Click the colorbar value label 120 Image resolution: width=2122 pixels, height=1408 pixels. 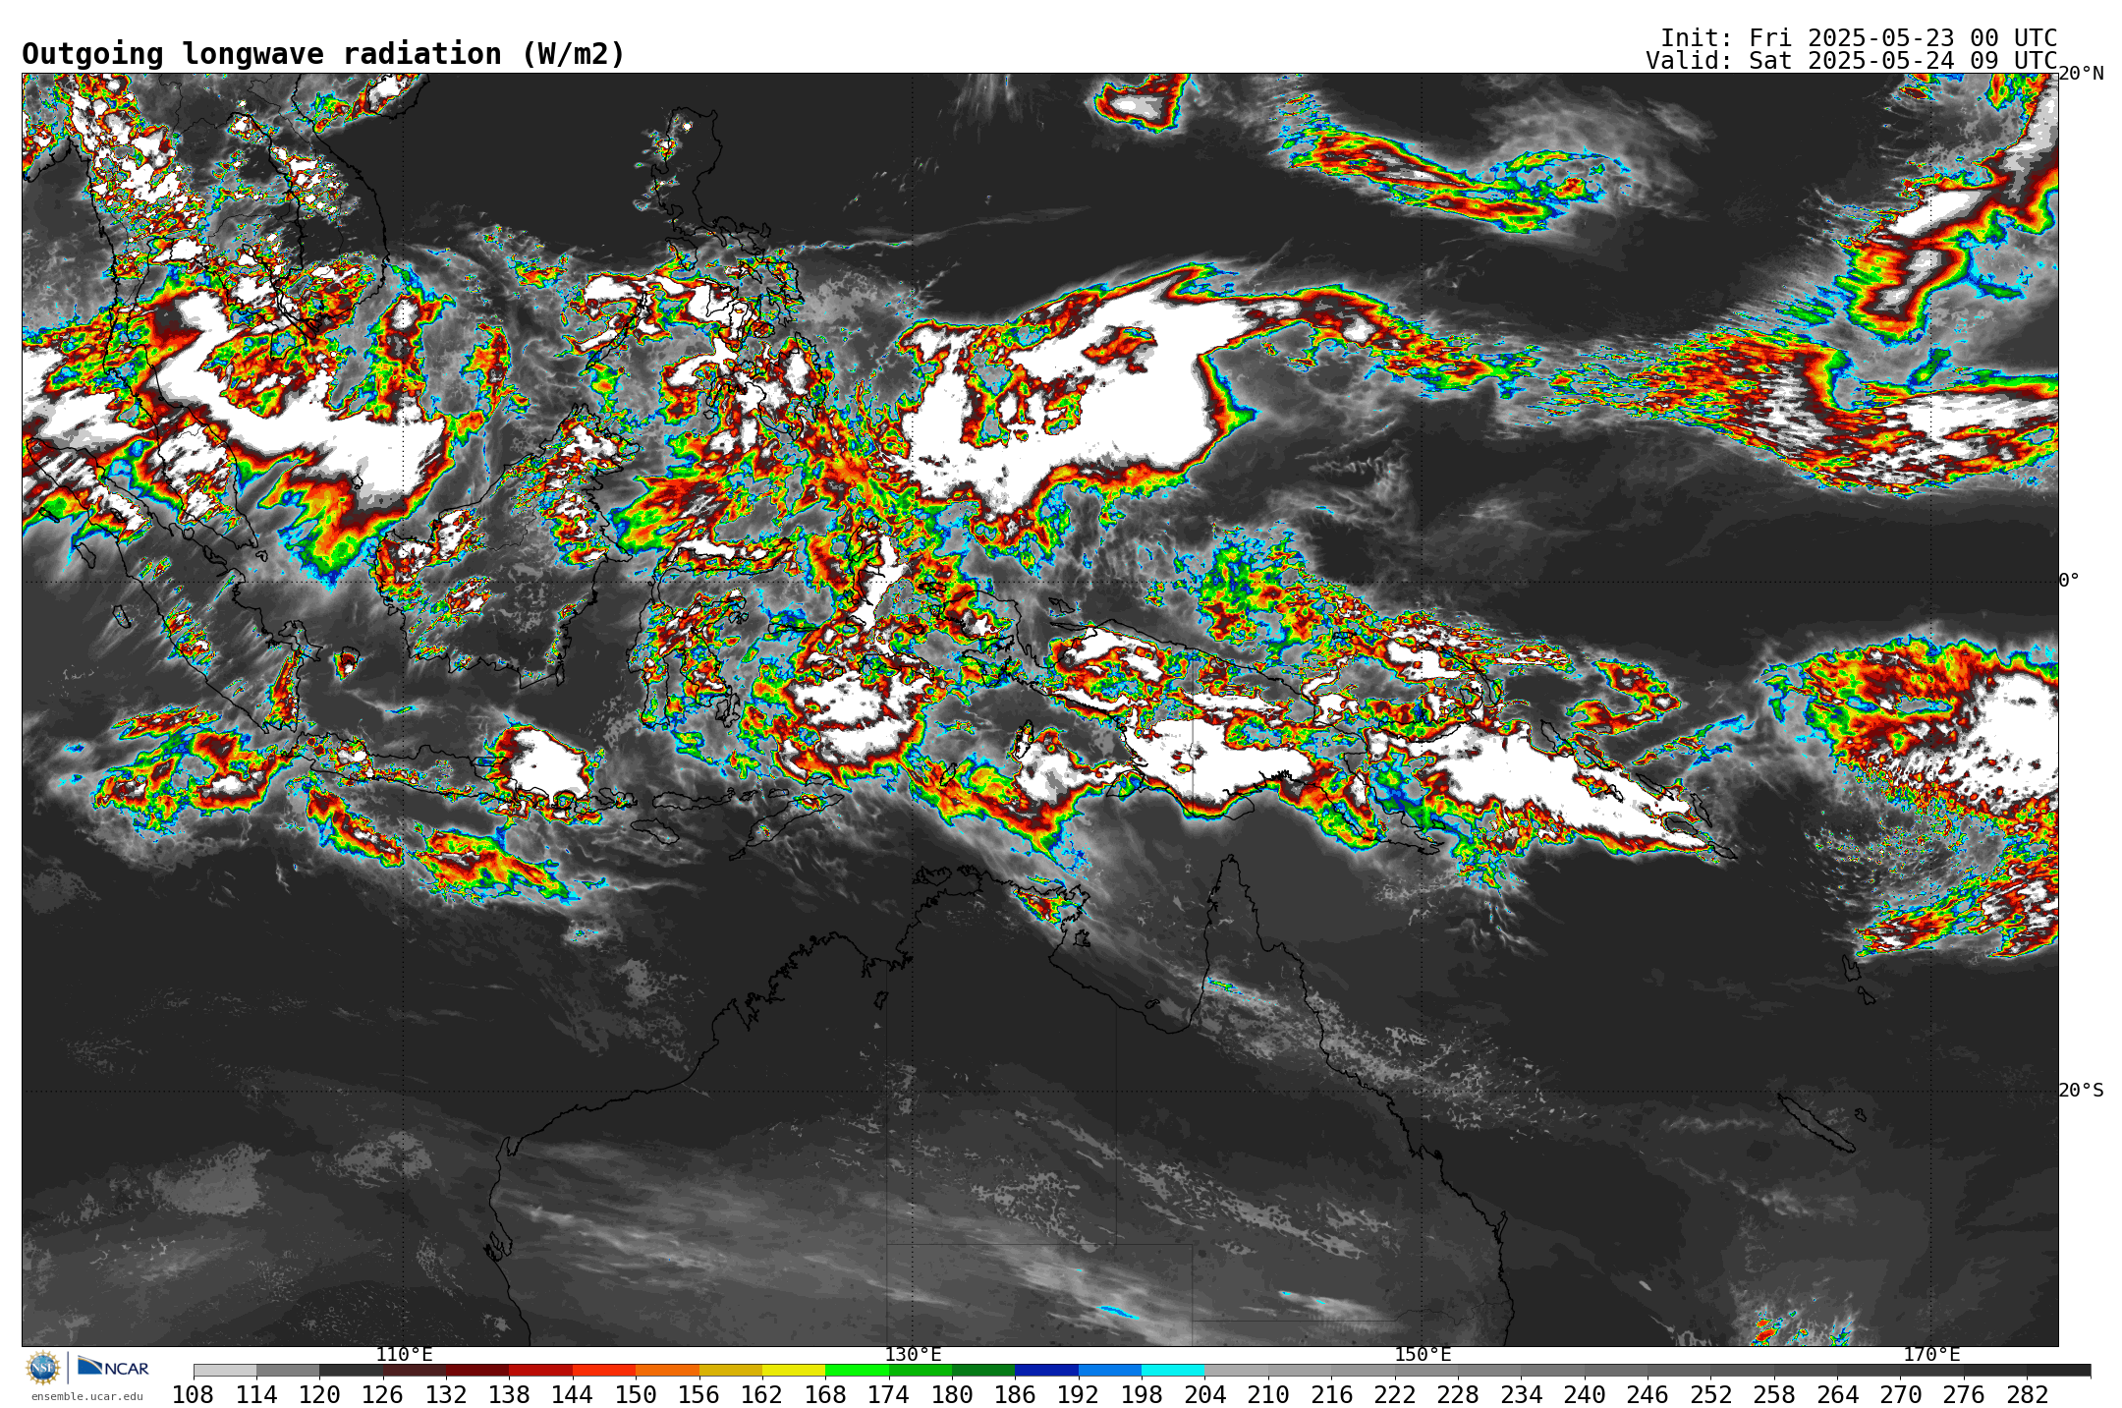pos(319,1394)
